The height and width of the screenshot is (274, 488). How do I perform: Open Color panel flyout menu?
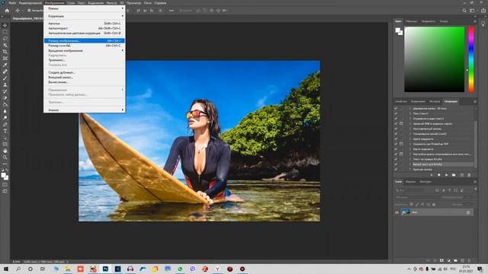click(475, 21)
